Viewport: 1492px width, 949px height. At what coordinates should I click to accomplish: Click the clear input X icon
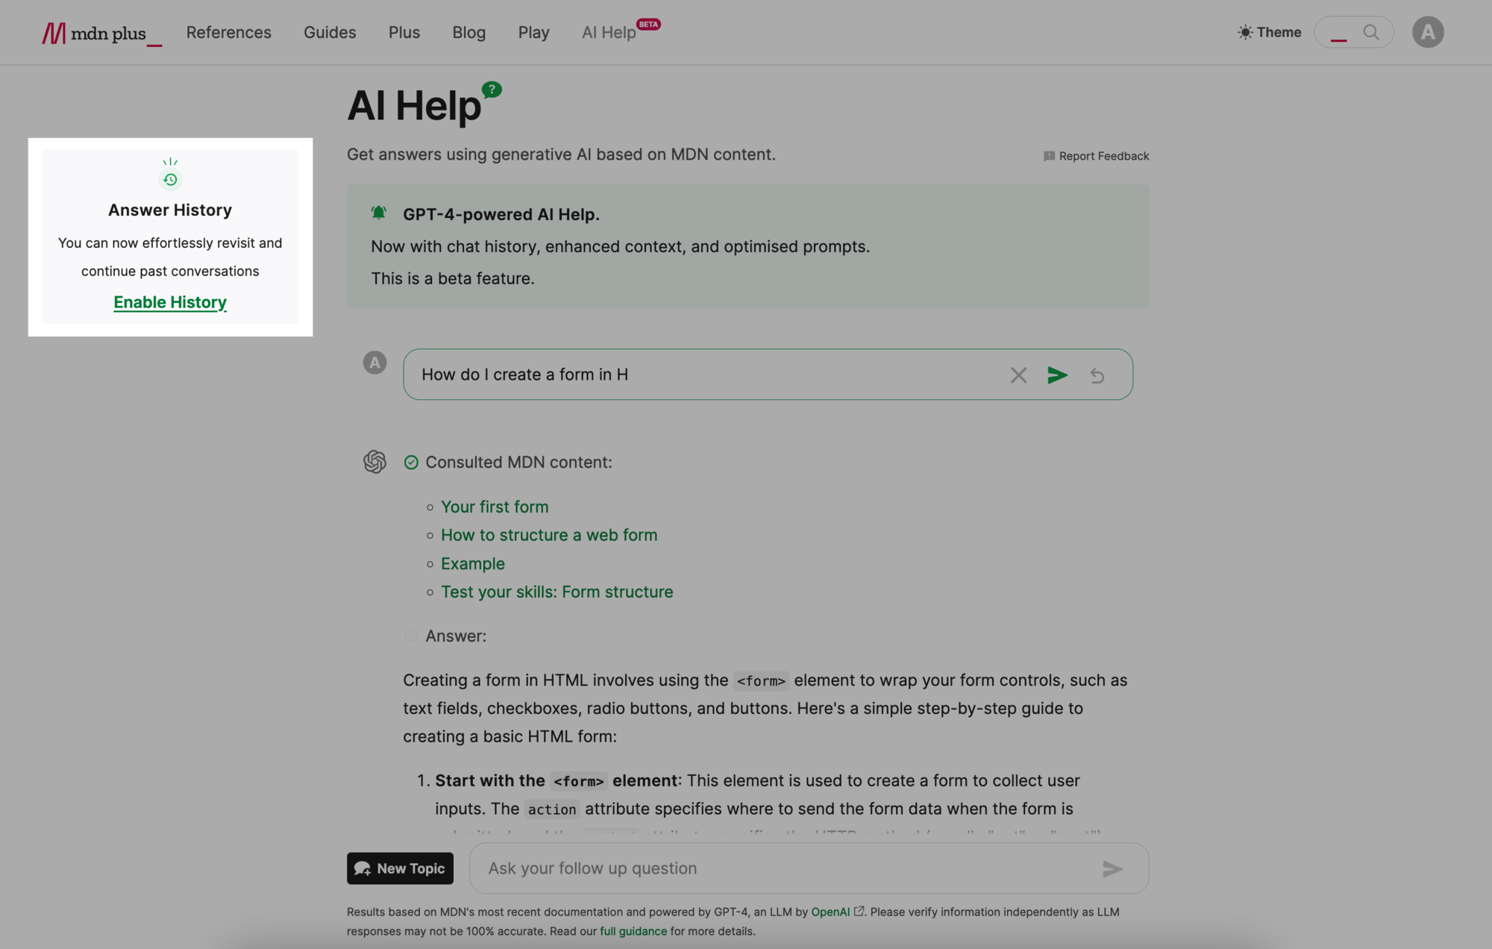click(1017, 375)
